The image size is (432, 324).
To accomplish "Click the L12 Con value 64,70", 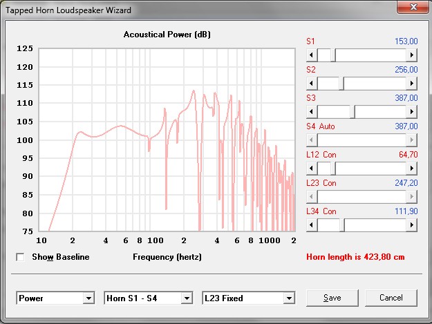I will click(x=408, y=155).
